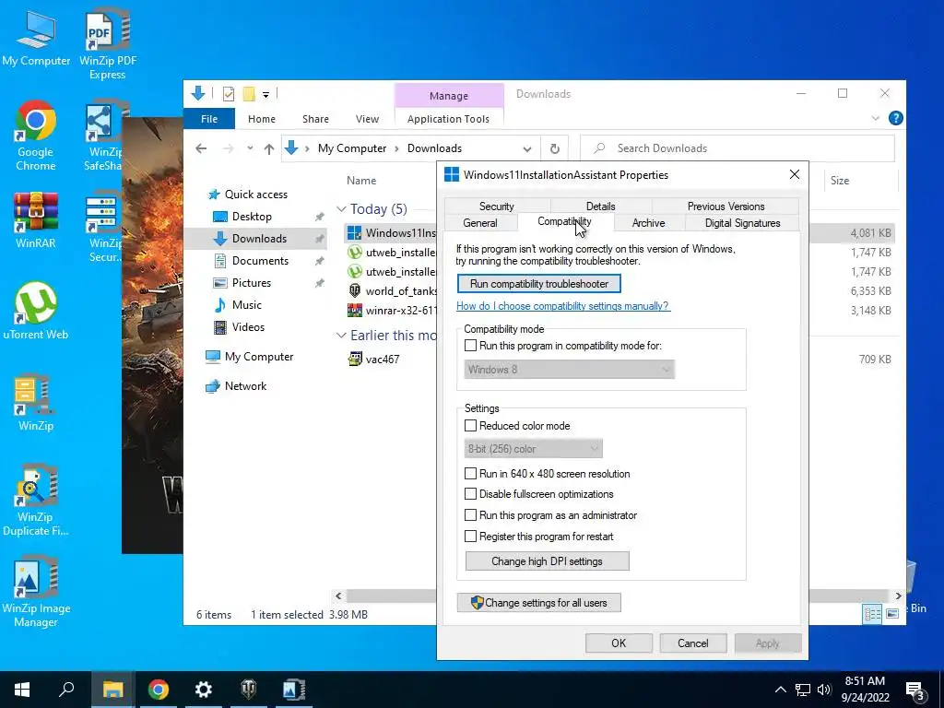Click Explorer up-one-level arrow
Image resolution: width=944 pixels, height=708 pixels.
(269, 148)
